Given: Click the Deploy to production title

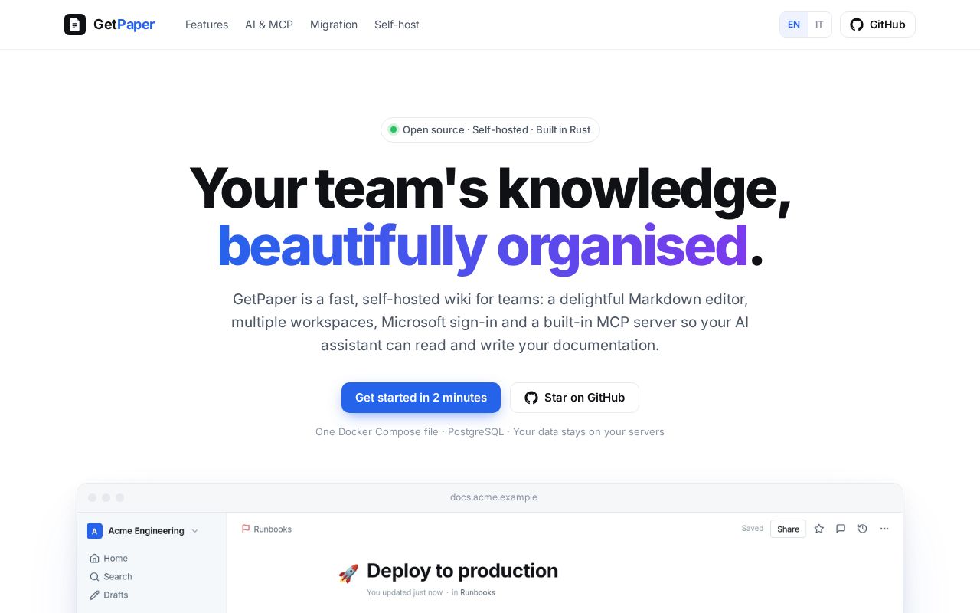Looking at the screenshot, I should (x=462, y=571).
